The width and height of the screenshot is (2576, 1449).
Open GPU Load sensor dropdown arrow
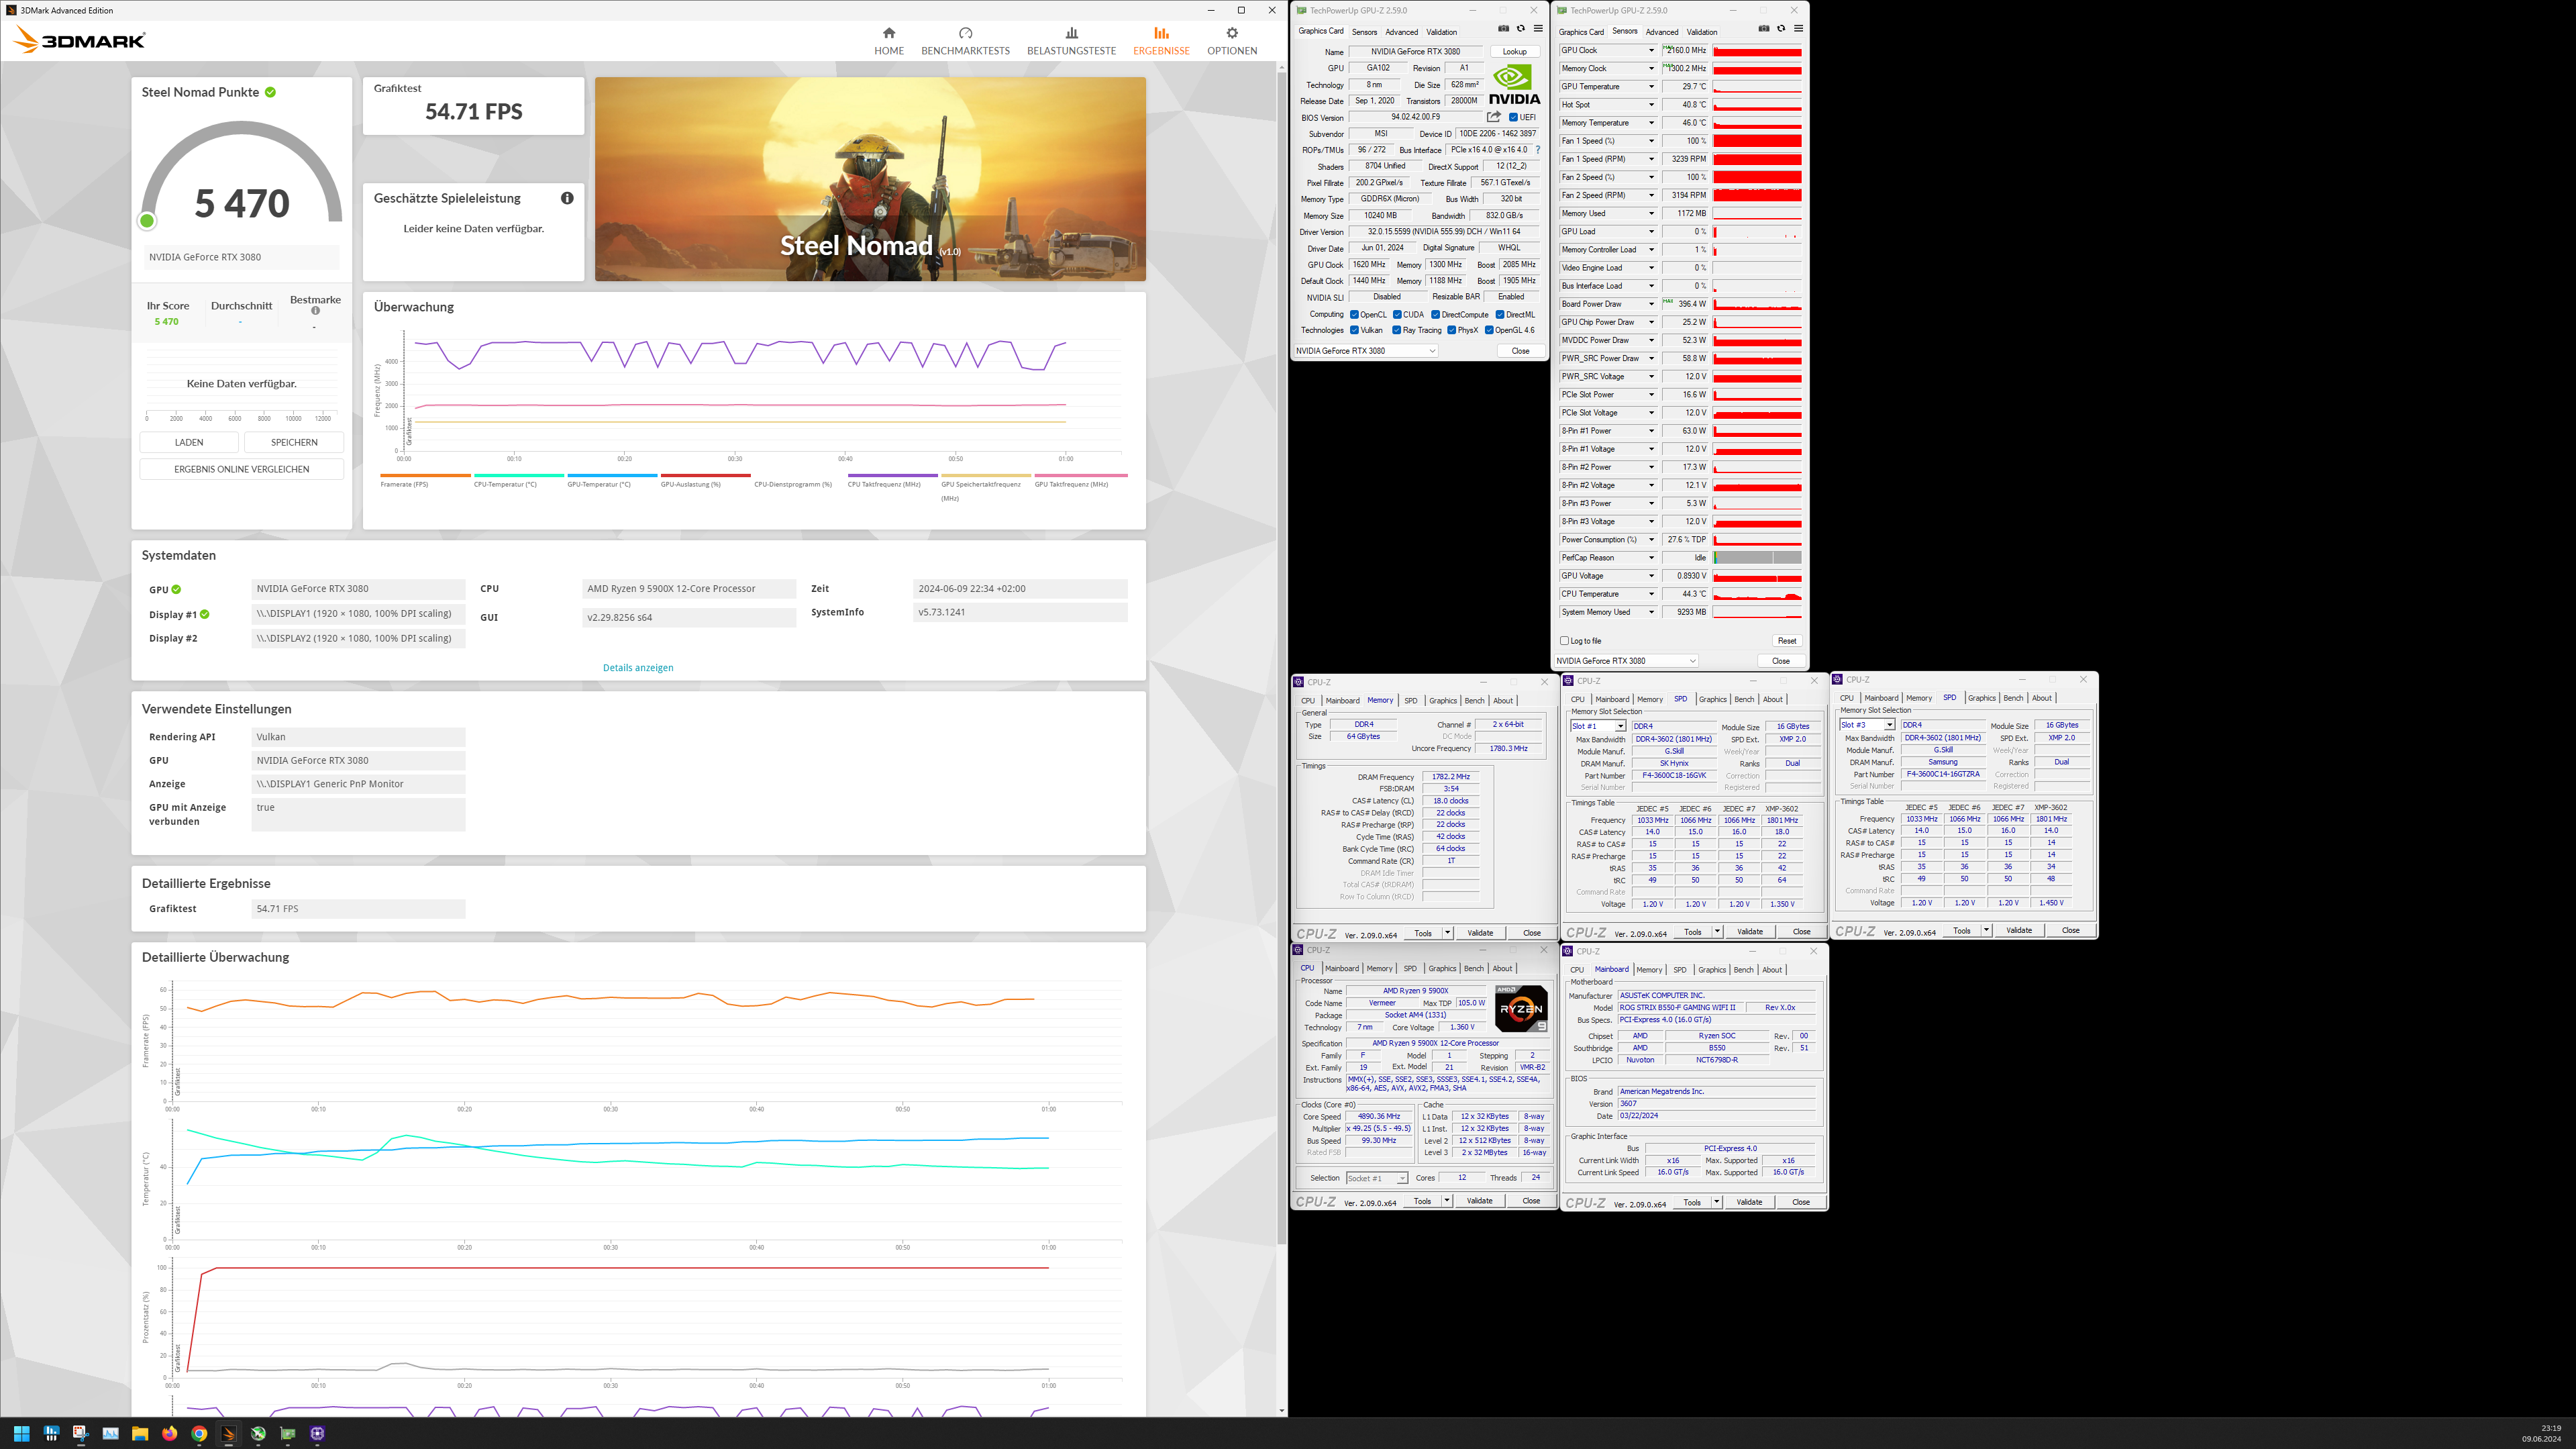(1651, 231)
